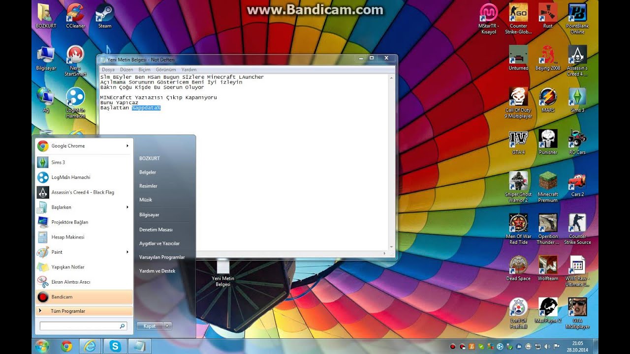Image resolution: width=630 pixels, height=354 pixels.
Task: Open the CCleaner desktop icon
Action: tap(75, 16)
